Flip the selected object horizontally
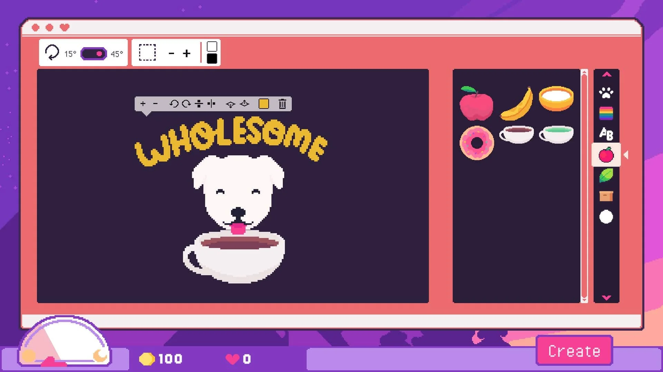663x372 pixels. [x=212, y=104]
